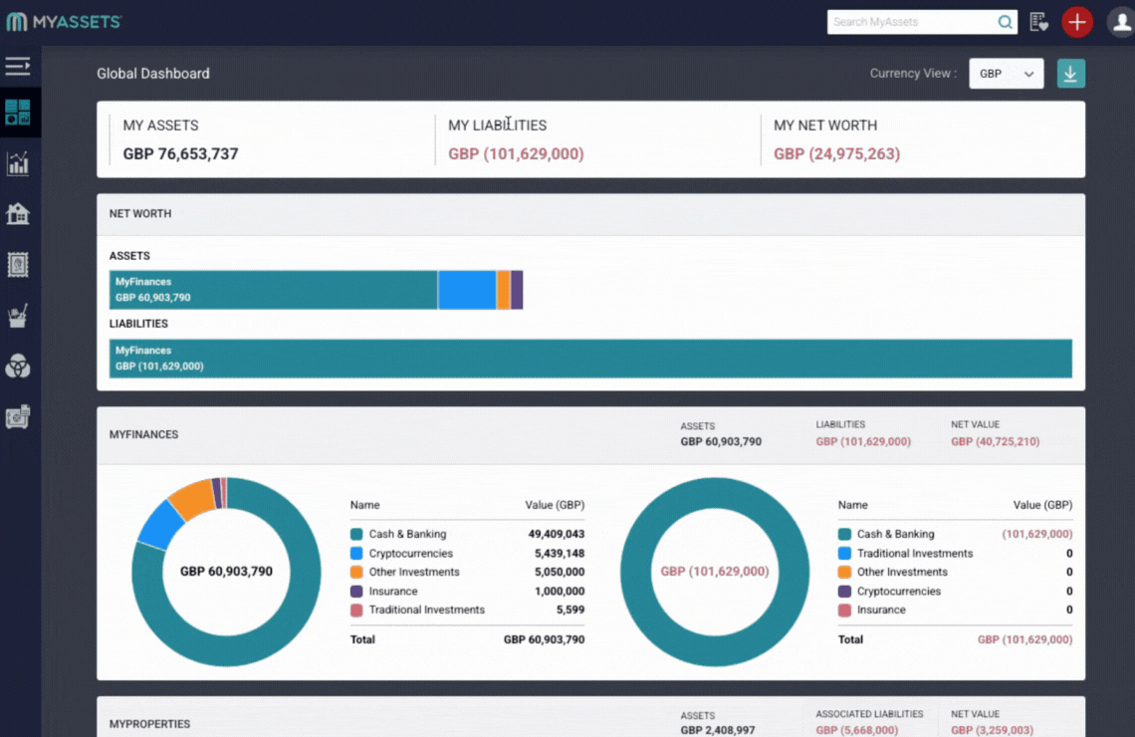Select the assets Other Investments value 5,050,000
Image resolution: width=1135 pixels, height=737 pixels.
click(560, 572)
